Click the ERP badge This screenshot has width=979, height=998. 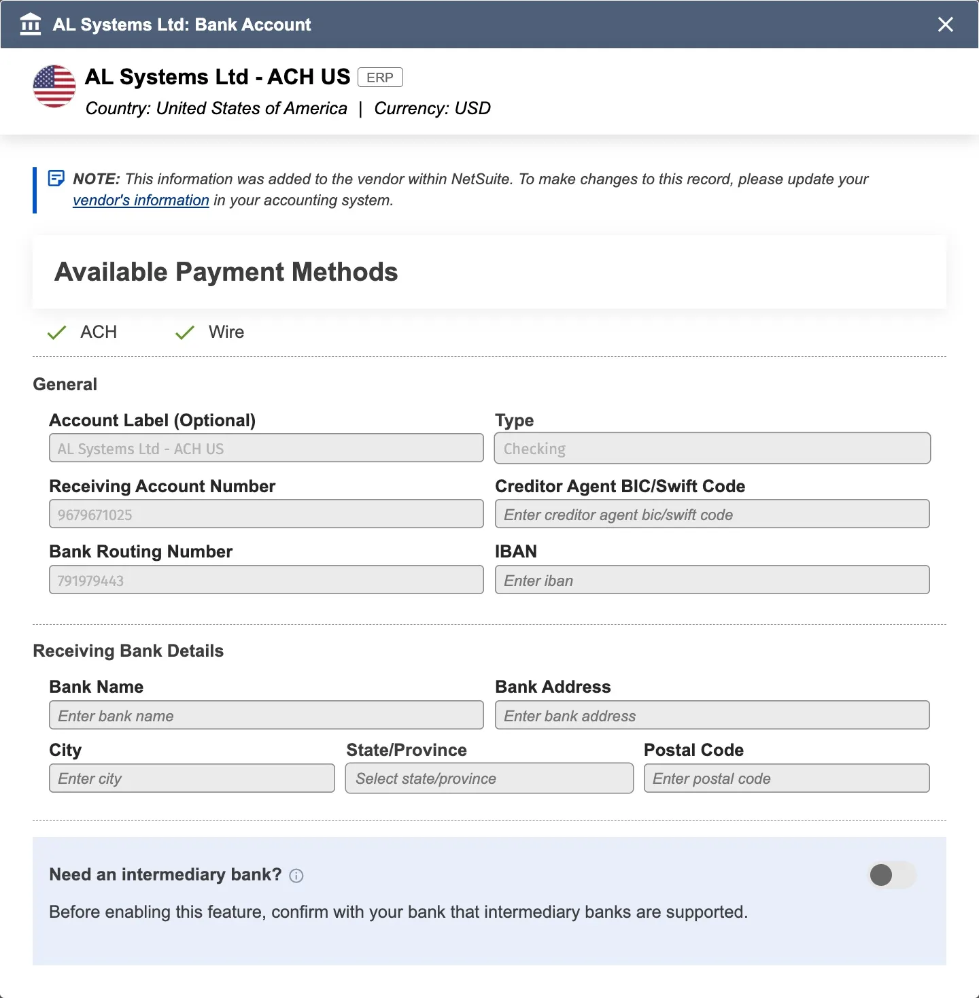pyautogui.click(x=380, y=78)
